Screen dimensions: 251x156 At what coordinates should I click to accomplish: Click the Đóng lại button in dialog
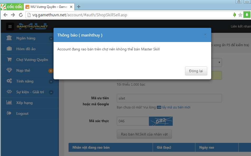click(196, 71)
